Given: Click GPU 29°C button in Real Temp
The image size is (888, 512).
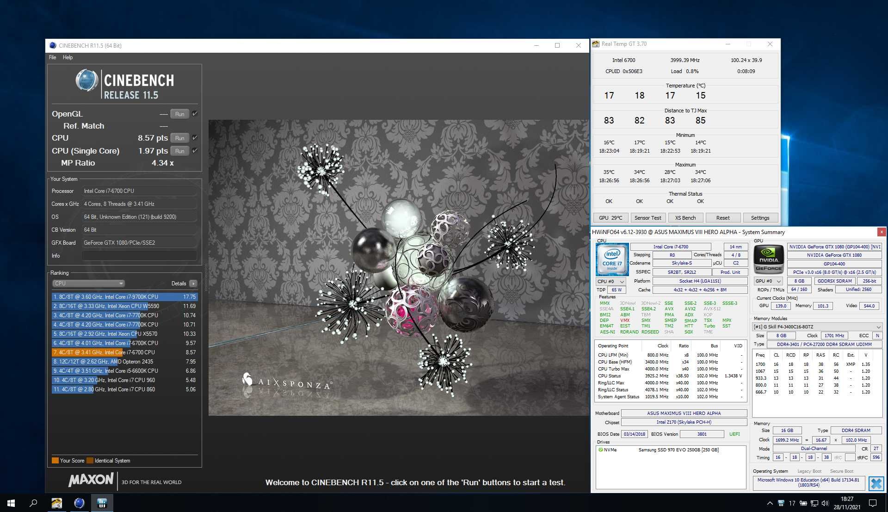Looking at the screenshot, I should [x=610, y=218].
